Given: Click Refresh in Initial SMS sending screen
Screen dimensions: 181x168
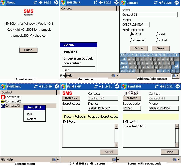Looking at the screenshot, I should pos(71,98).
